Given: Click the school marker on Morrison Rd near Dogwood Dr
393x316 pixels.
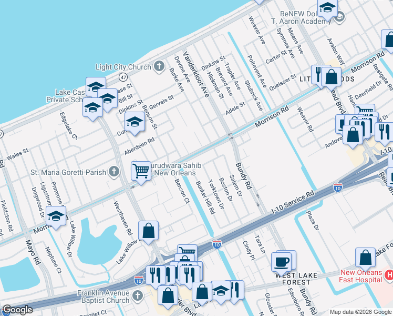Looking at the screenshot, I should pyautogui.click(x=56, y=216).
